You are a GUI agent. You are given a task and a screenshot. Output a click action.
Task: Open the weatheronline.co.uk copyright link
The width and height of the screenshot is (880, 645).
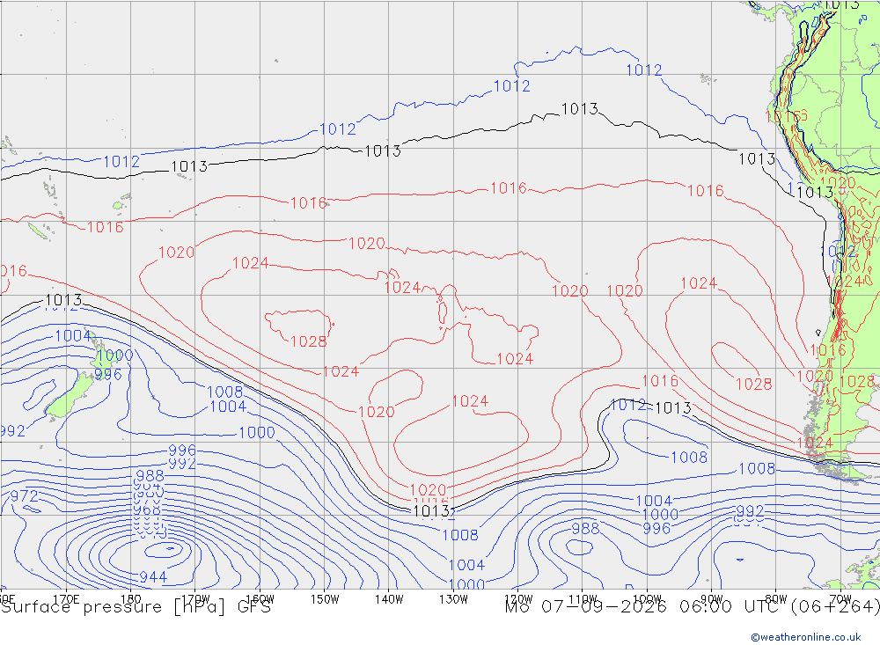pyautogui.click(x=805, y=637)
